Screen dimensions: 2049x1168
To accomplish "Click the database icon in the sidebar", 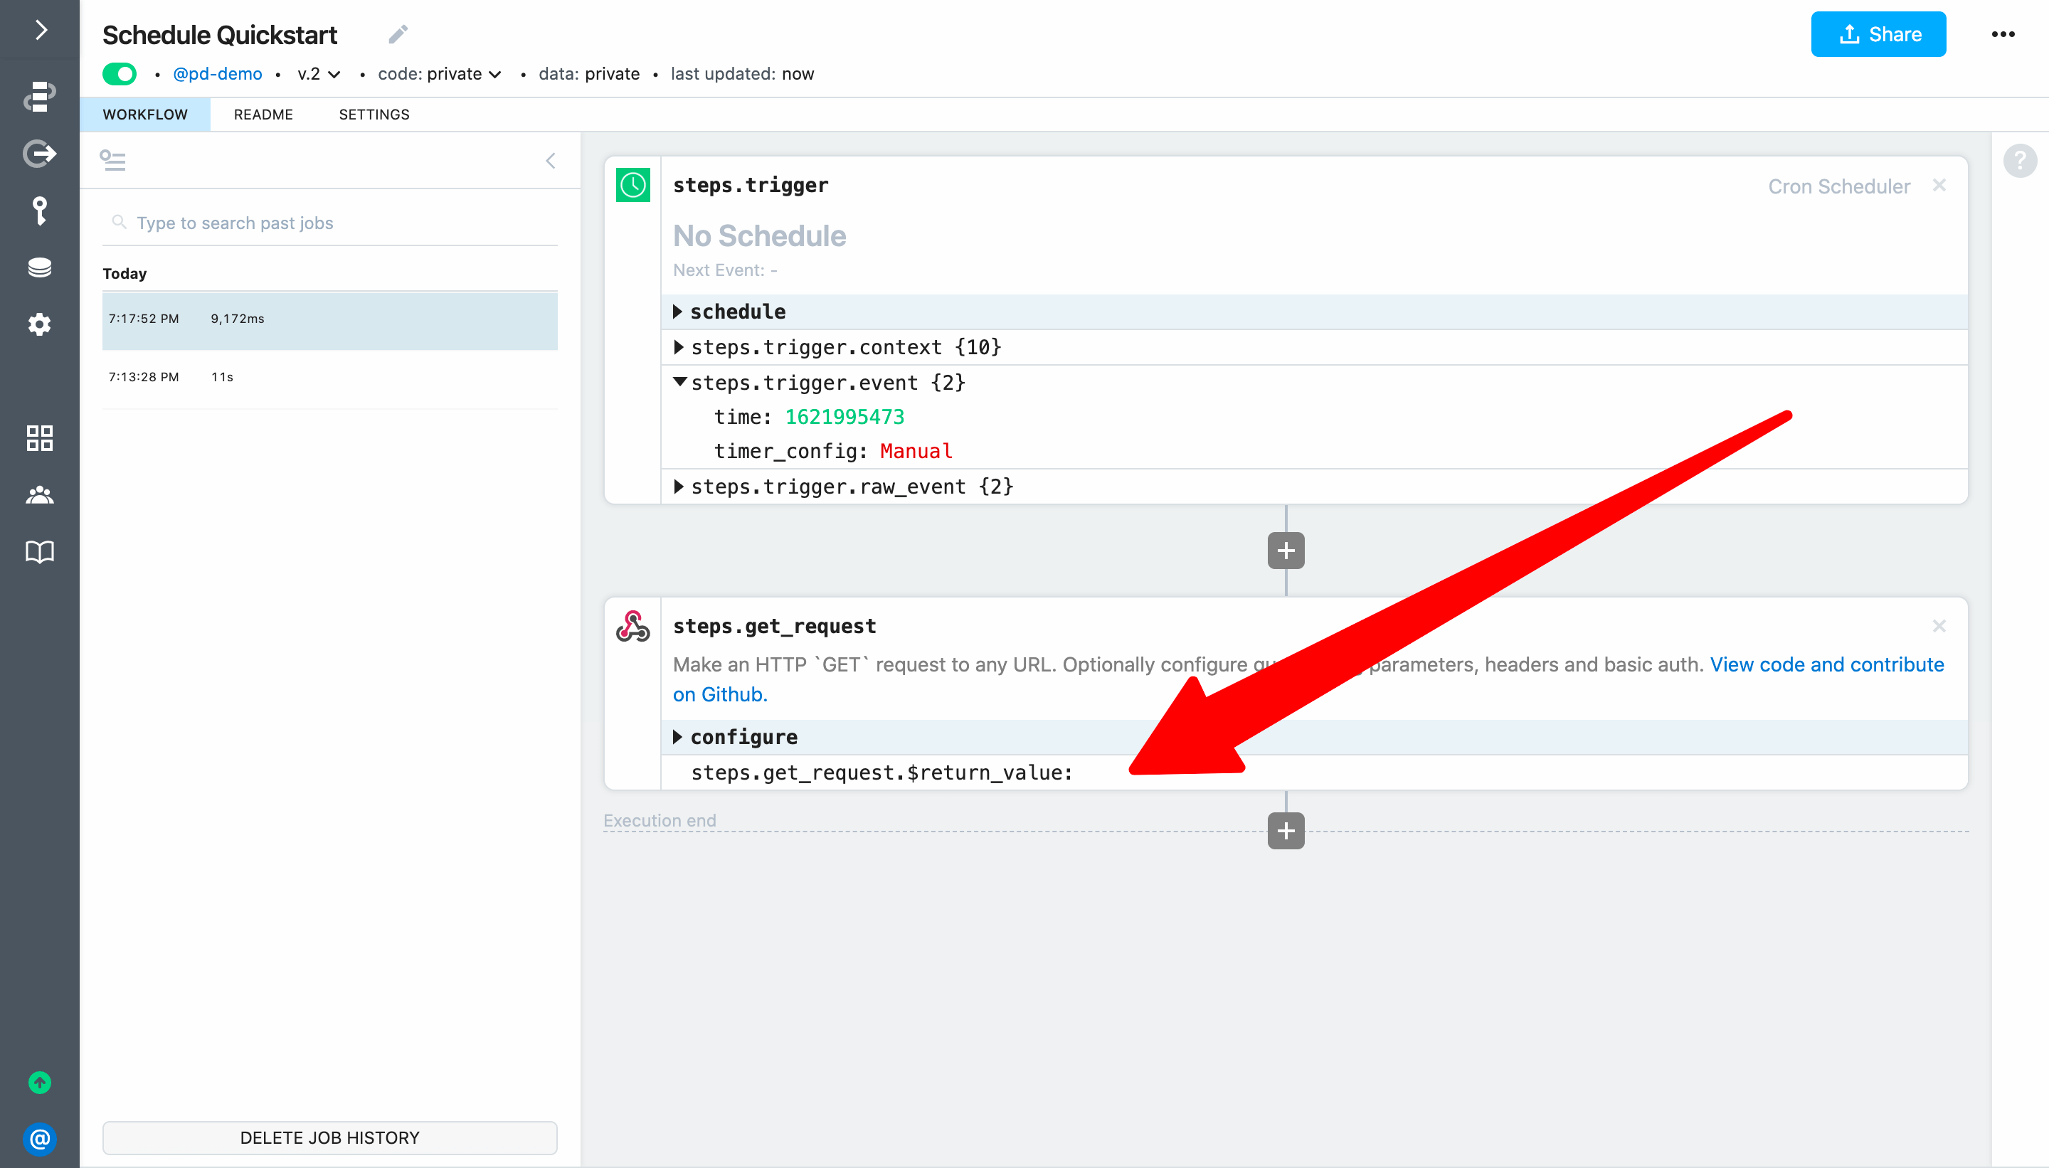I will [x=39, y=267].
